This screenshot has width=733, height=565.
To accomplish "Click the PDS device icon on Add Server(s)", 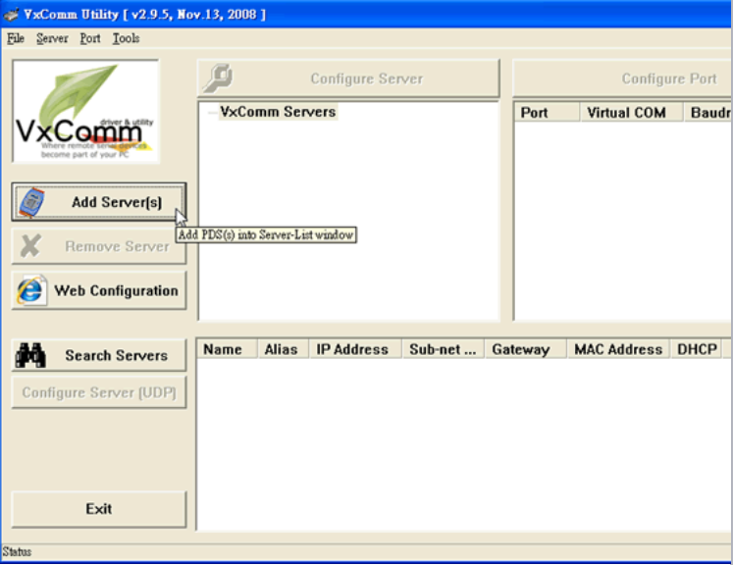I will point(31,202).
